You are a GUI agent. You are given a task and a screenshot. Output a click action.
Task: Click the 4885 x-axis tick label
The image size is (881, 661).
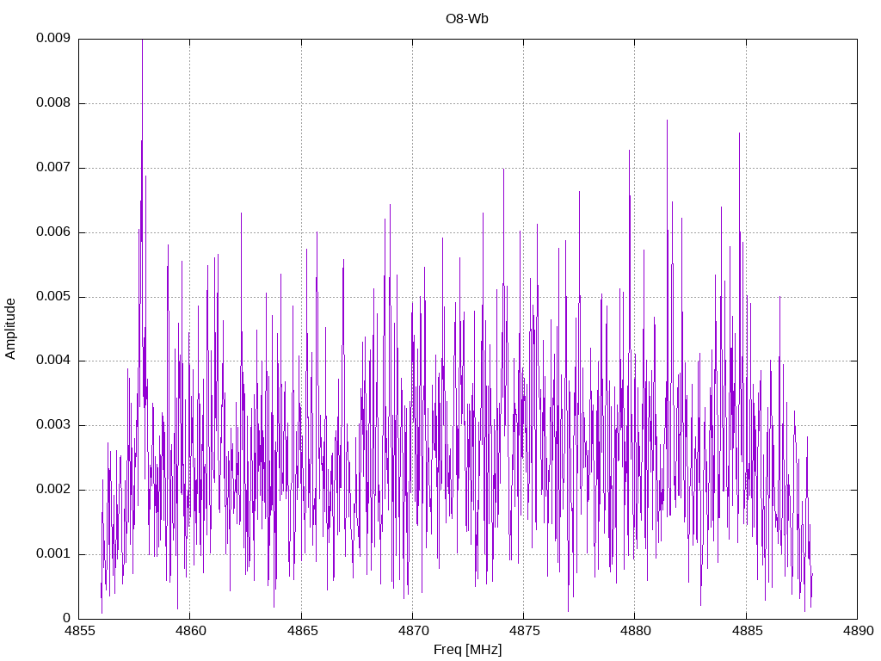(x=747, y=631)
